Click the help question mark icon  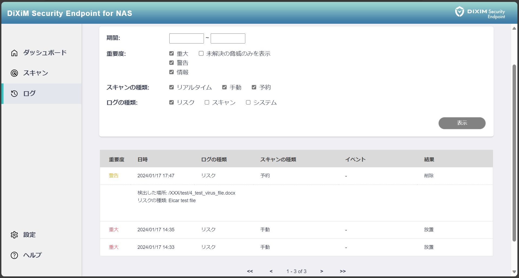(14, 255)
